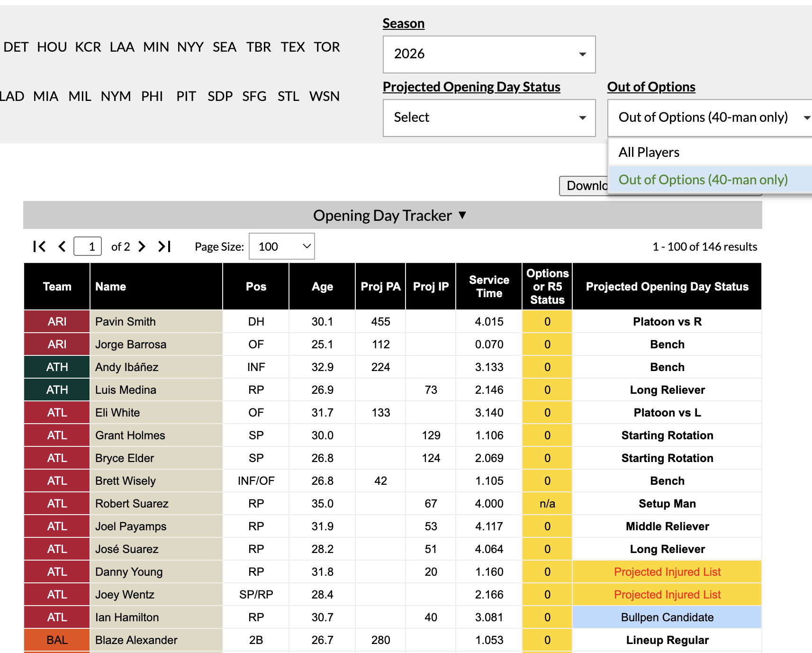Jump to last page of results
Viewport: 812px width, 653px height.
click(164, 246)
